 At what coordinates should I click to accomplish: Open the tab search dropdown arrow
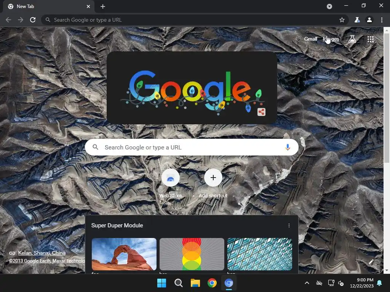[x=329, y=6]
